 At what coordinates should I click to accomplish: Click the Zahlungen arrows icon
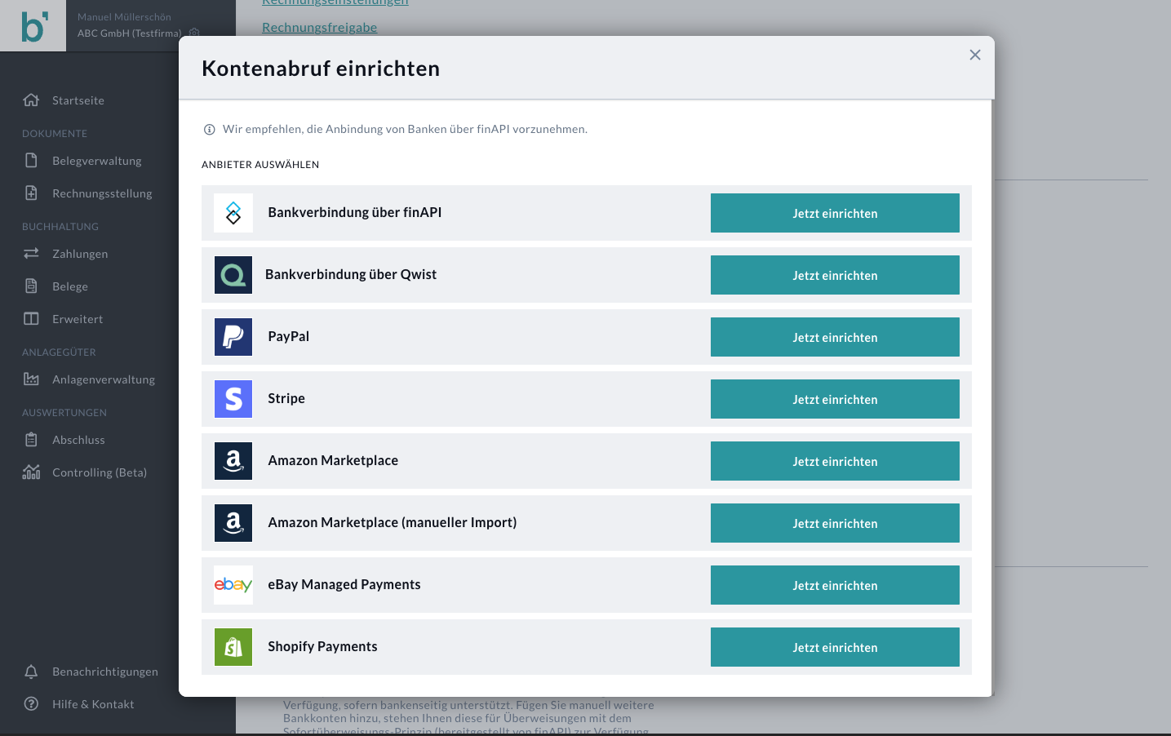[31, 254]
